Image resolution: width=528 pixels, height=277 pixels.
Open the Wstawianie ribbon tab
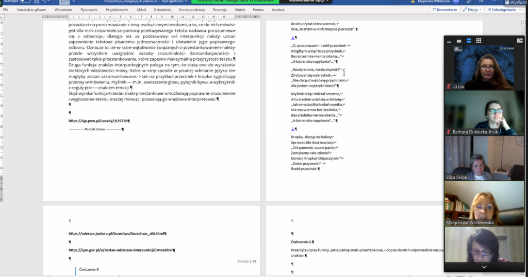[x=63, y=9]
